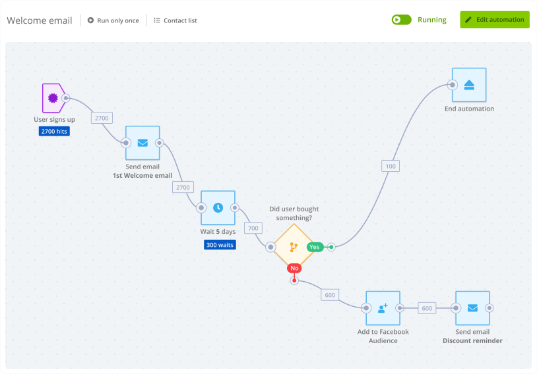Click the output connector of Discount reminder node
537x374 pixels.
tap(490, 308)
